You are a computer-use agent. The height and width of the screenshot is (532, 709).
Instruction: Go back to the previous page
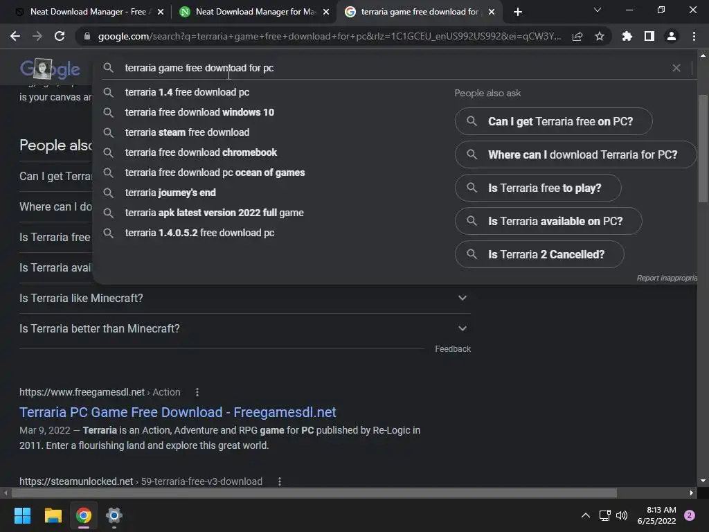[x=15, y=36]
